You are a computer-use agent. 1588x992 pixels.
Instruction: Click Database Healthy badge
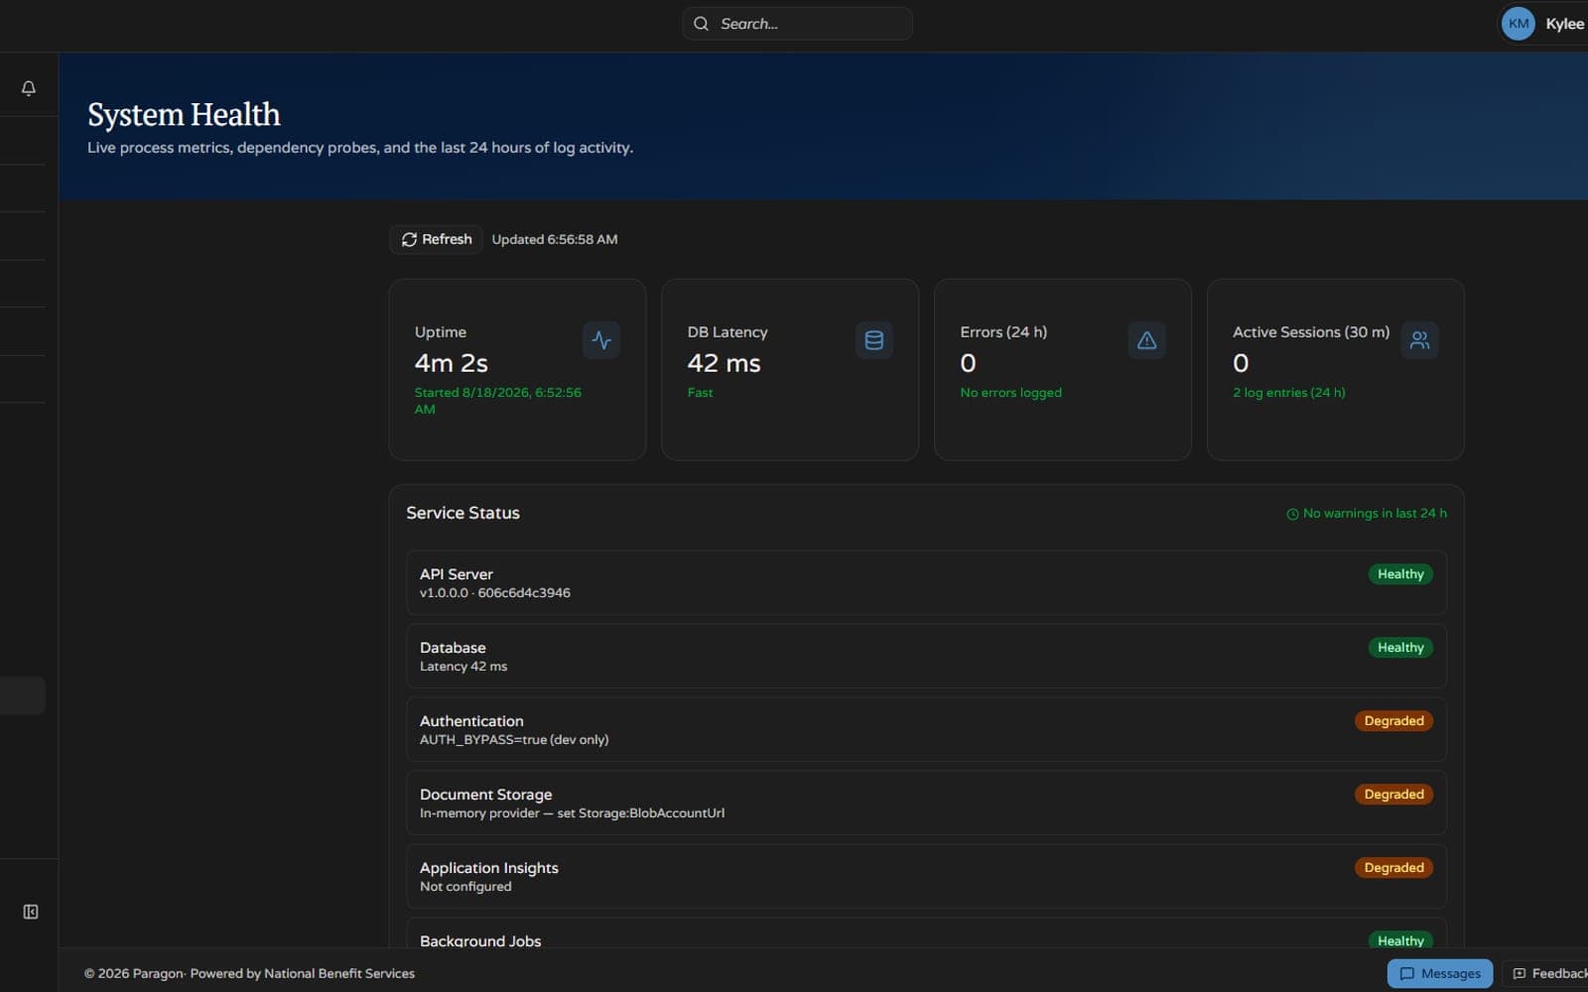1400,648
